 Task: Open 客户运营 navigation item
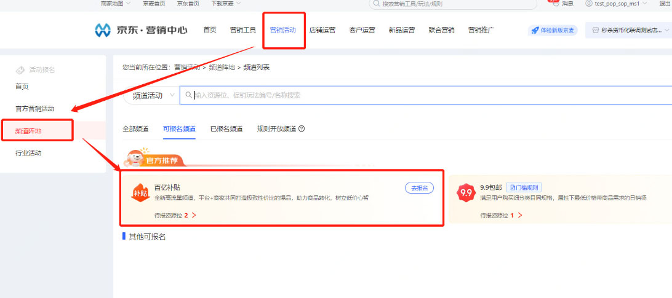[362, 30]
